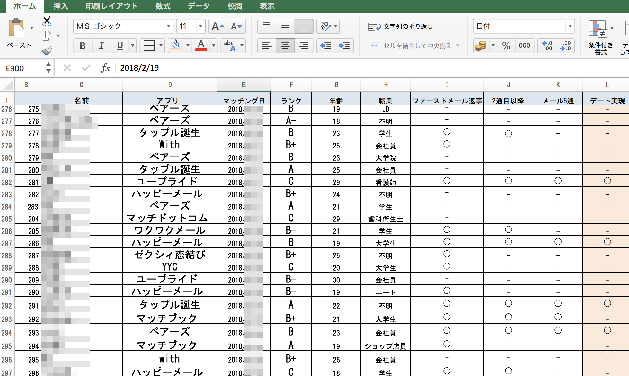629x376 pixels.
Task: Click the currency coins icon
Action: point(481,46)
